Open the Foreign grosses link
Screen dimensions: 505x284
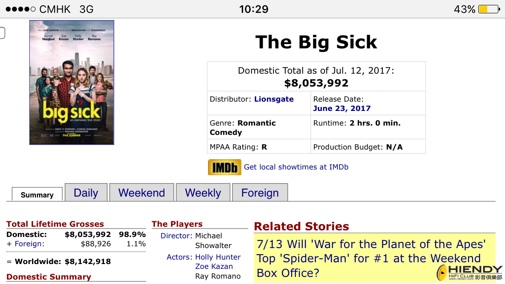click(29, 244)
